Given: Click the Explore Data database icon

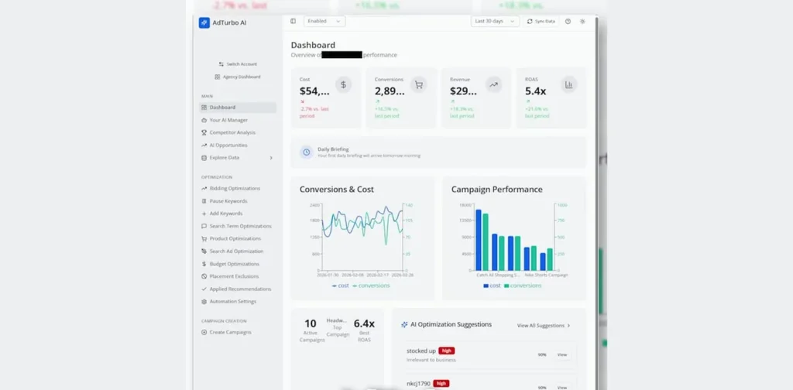Looking at the screenshot, I should click(204, 158).
